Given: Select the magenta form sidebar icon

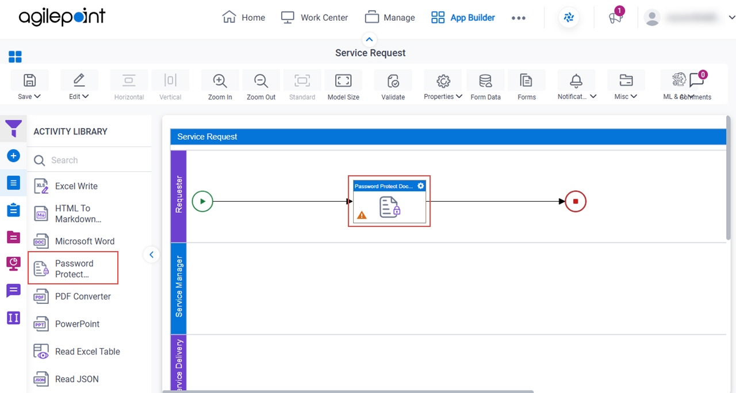Looking at the screenshot, I should coord(14,237).
